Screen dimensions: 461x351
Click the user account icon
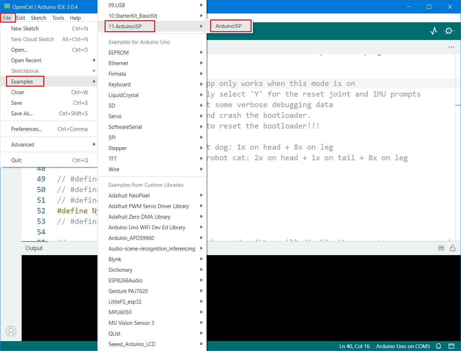click(x=11, y=331)
